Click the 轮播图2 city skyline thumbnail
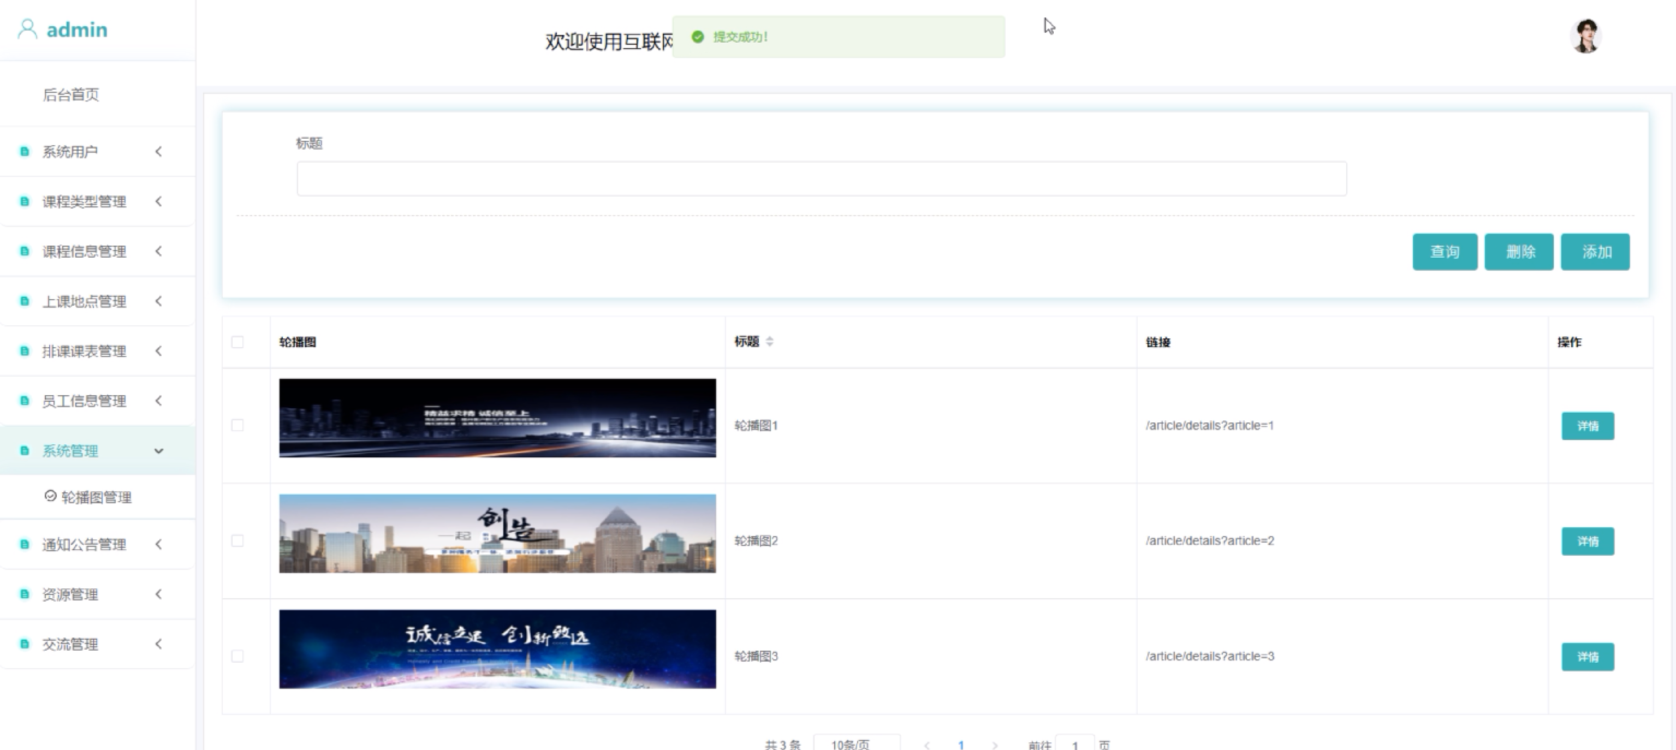1676x750 pixels. click(x=497, y=533)
